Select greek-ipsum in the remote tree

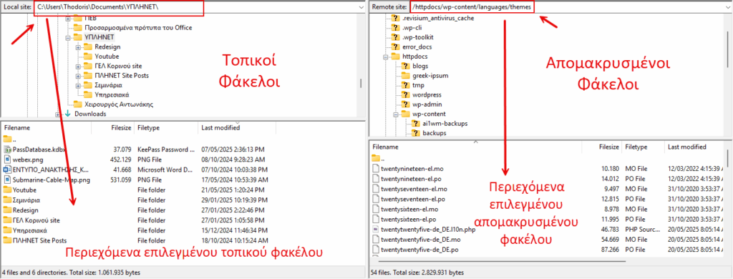[430, 76]
